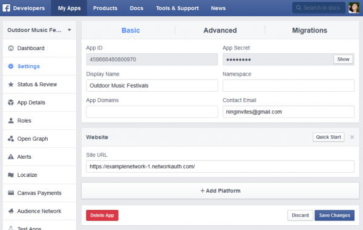Image resolution: width=363 pixels, height=230 pixels.
Task: Click the Audience Network megaphone icon
Action: (x=11, y=211)
